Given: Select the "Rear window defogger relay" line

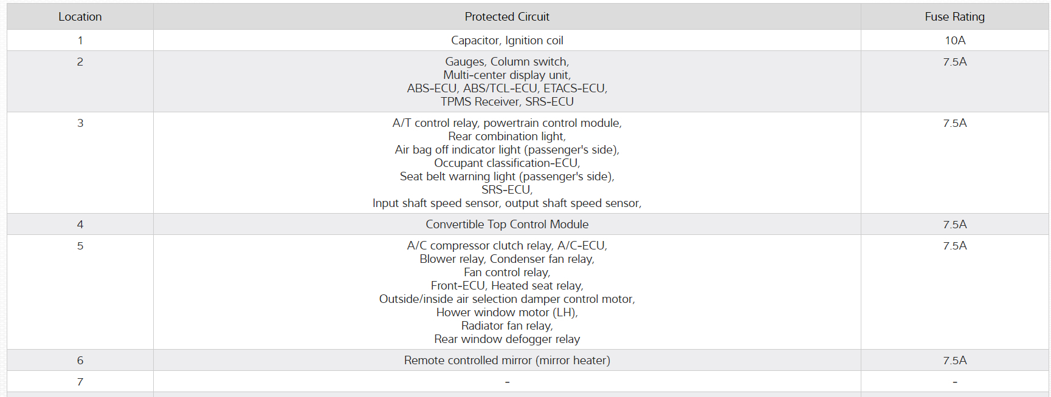Looking at the screenshot, I should coord(507,339).
